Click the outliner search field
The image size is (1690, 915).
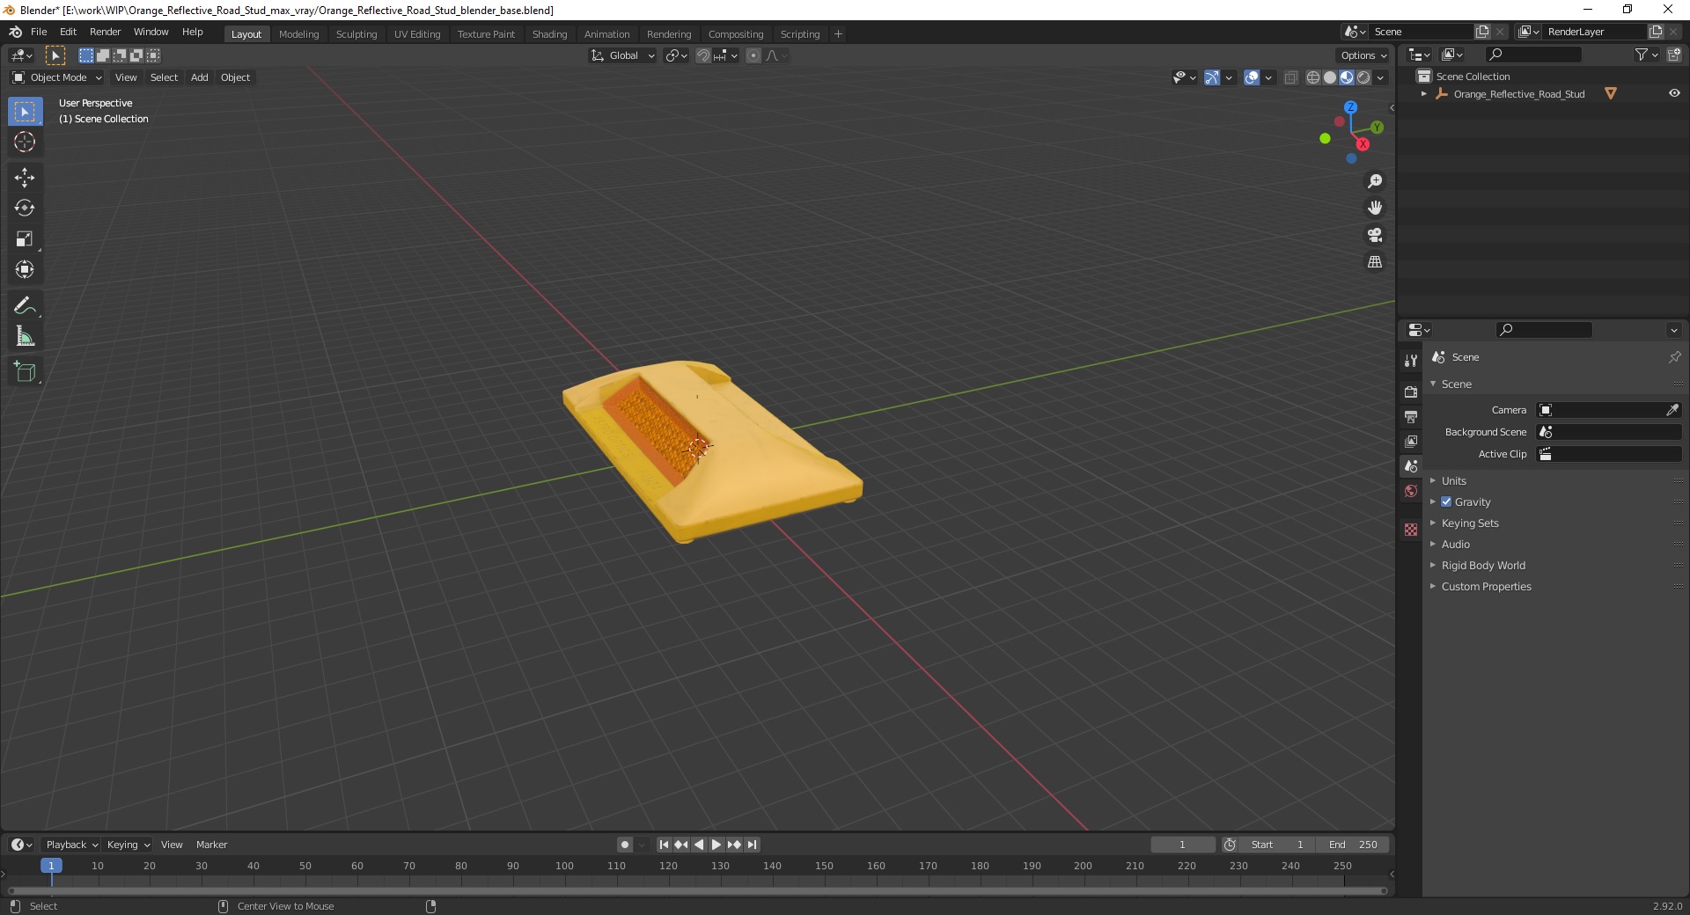click(1532, 55)
